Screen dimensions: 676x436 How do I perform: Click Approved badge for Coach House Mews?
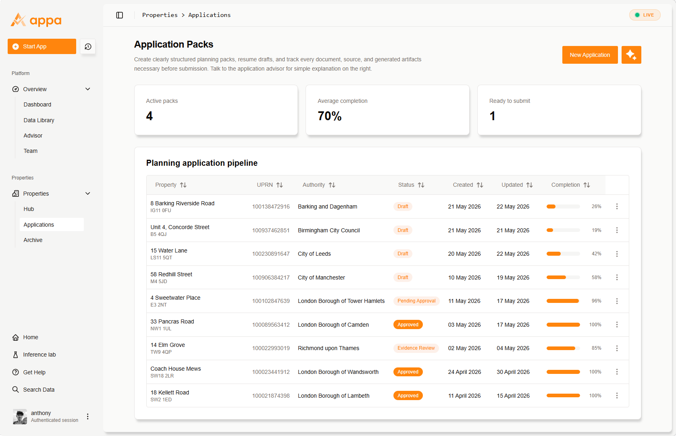408,372
